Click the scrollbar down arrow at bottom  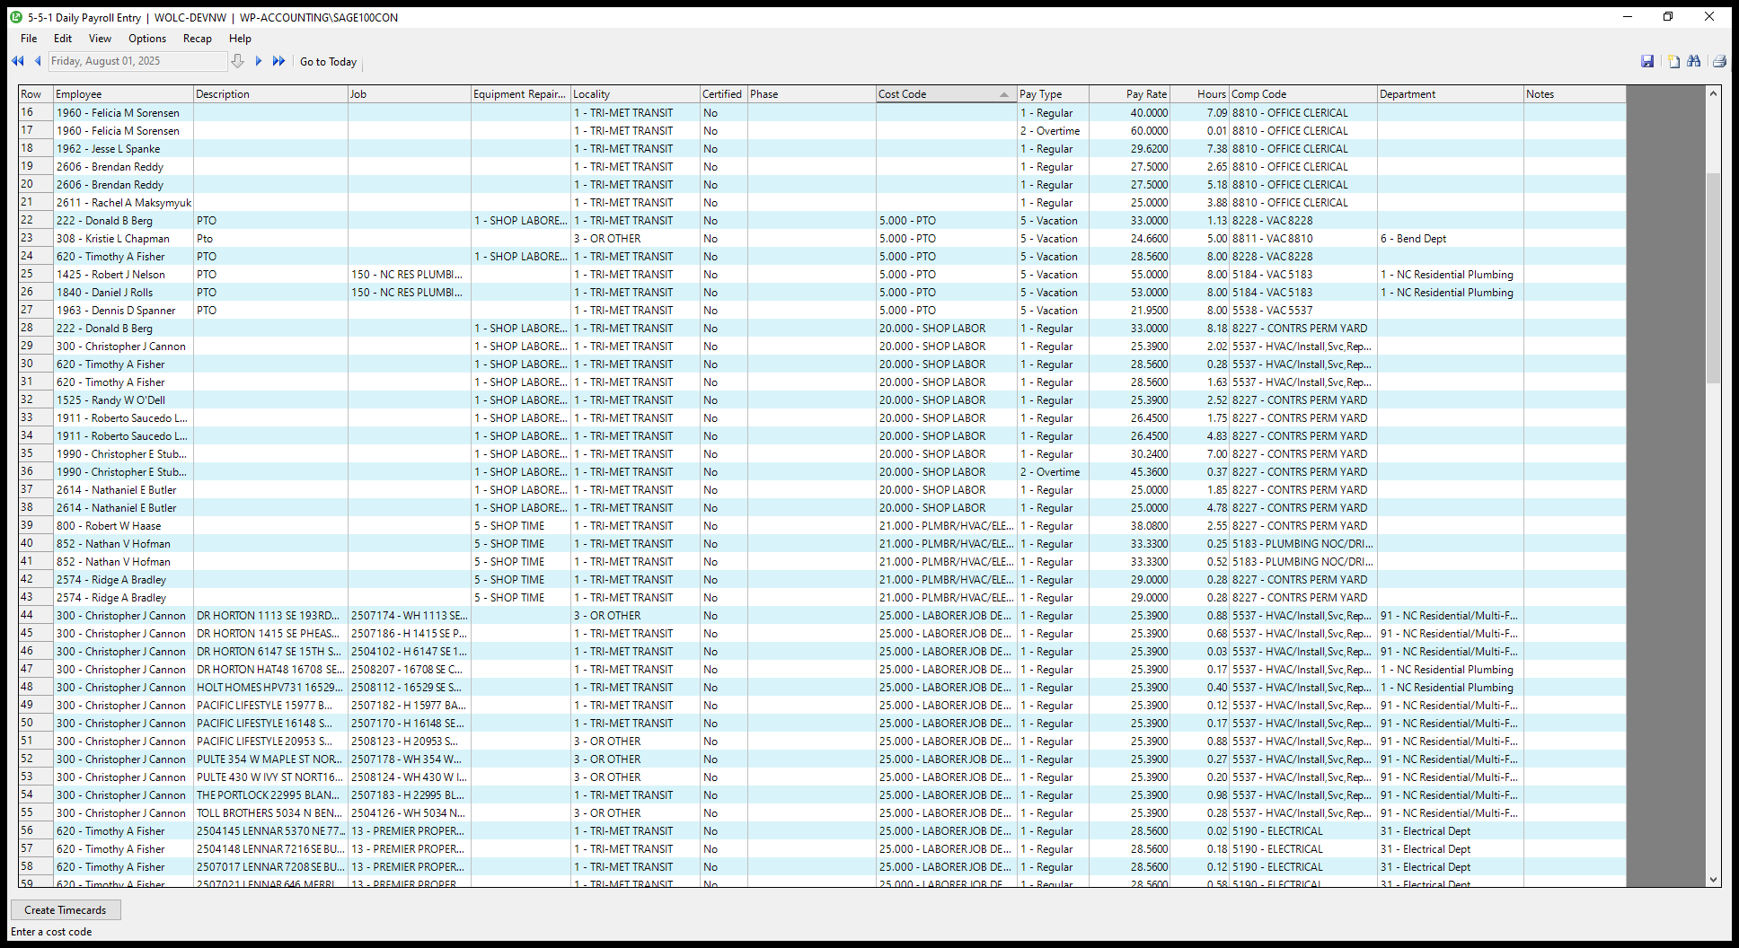coord(1713,880)
